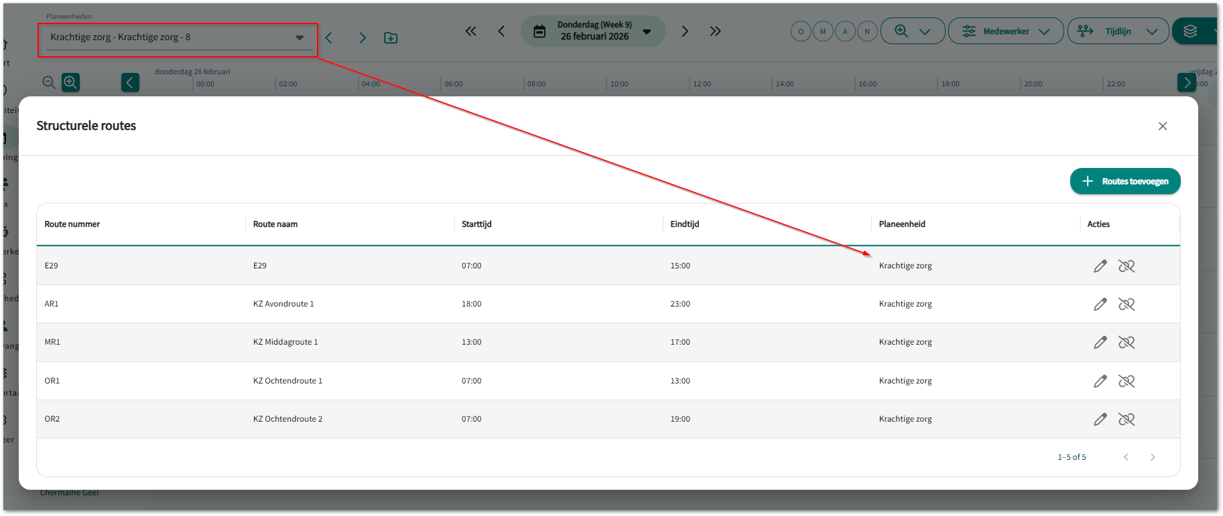Click the zoom-out magnifier on the timeline

pyautogui.click(x=49, y=82)
